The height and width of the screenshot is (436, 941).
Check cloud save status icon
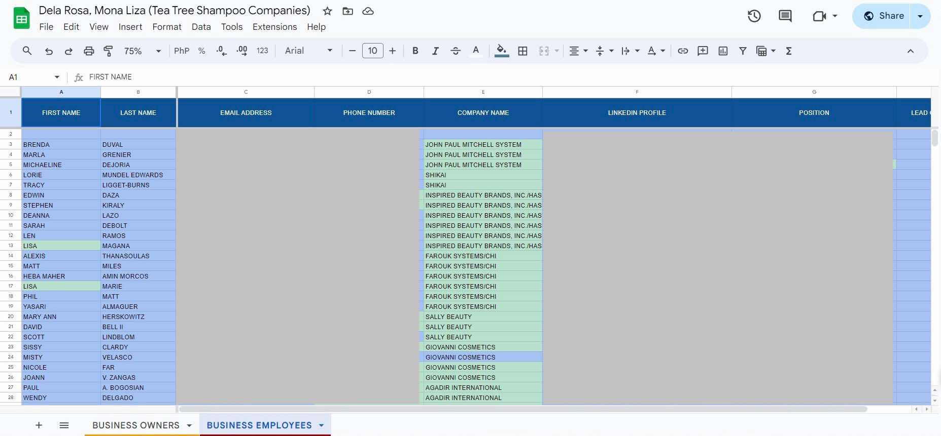click(368, 11)
